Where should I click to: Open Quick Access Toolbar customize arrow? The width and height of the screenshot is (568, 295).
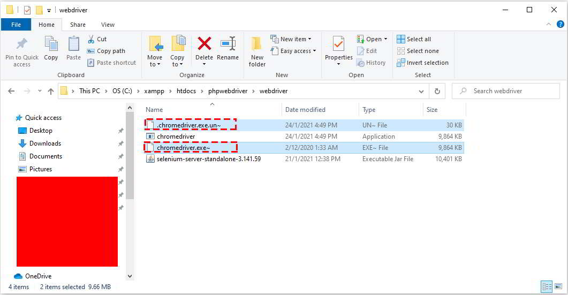click(x=49, y=11)
